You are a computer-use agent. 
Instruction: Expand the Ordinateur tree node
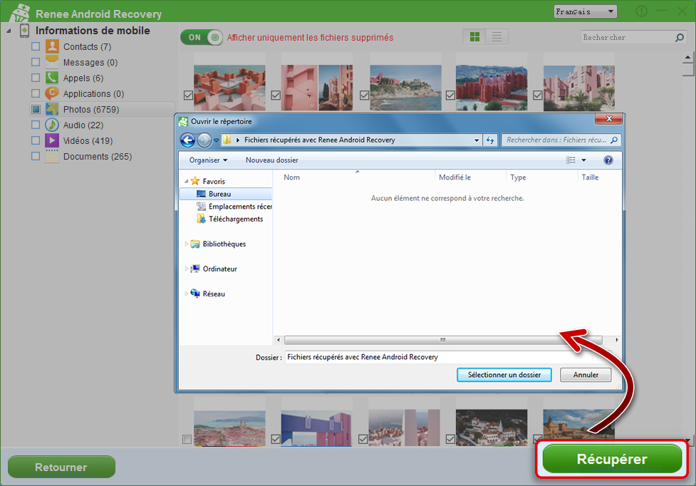[187, 269]
